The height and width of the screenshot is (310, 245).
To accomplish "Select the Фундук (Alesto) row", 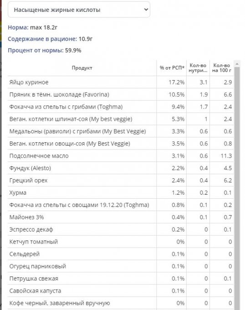I will coord(120,168).
